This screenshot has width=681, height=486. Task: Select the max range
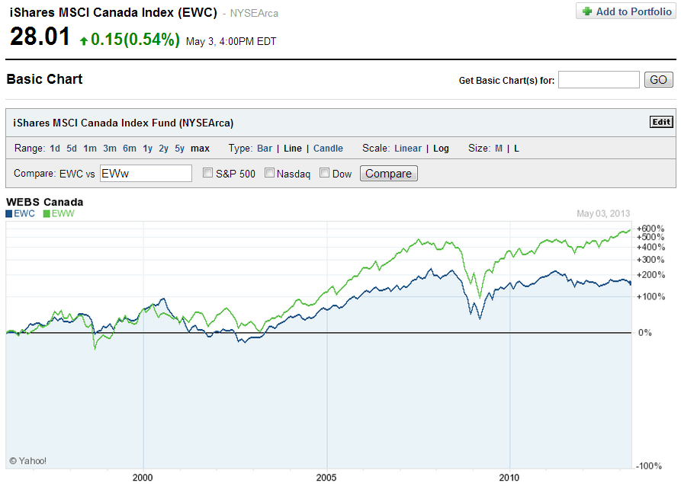tap(201, 149)
